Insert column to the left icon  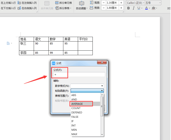click(19, 3)
